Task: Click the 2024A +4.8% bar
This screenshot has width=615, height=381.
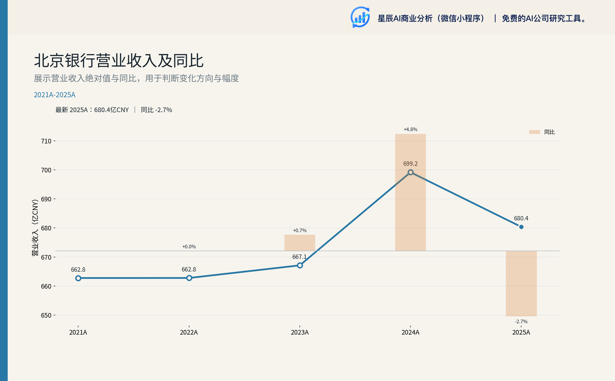Action: tap(411, 192)
